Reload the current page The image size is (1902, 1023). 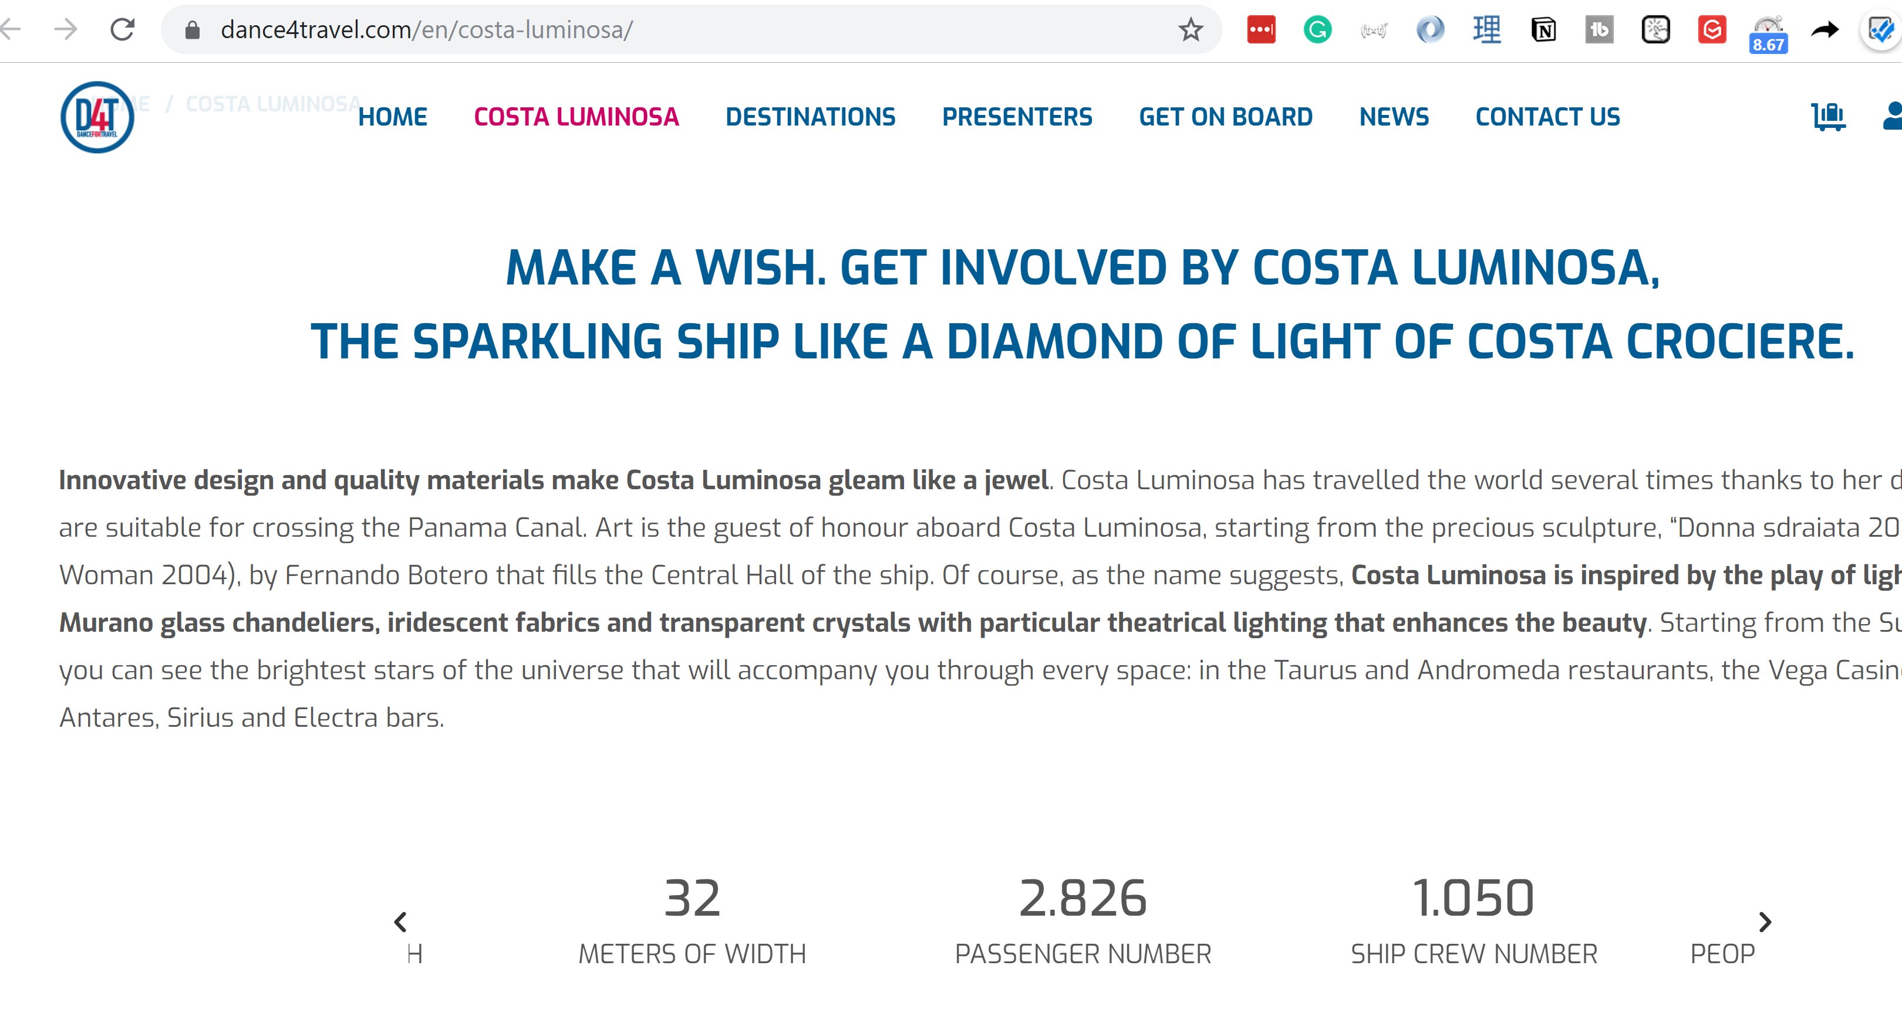[123, 31]
